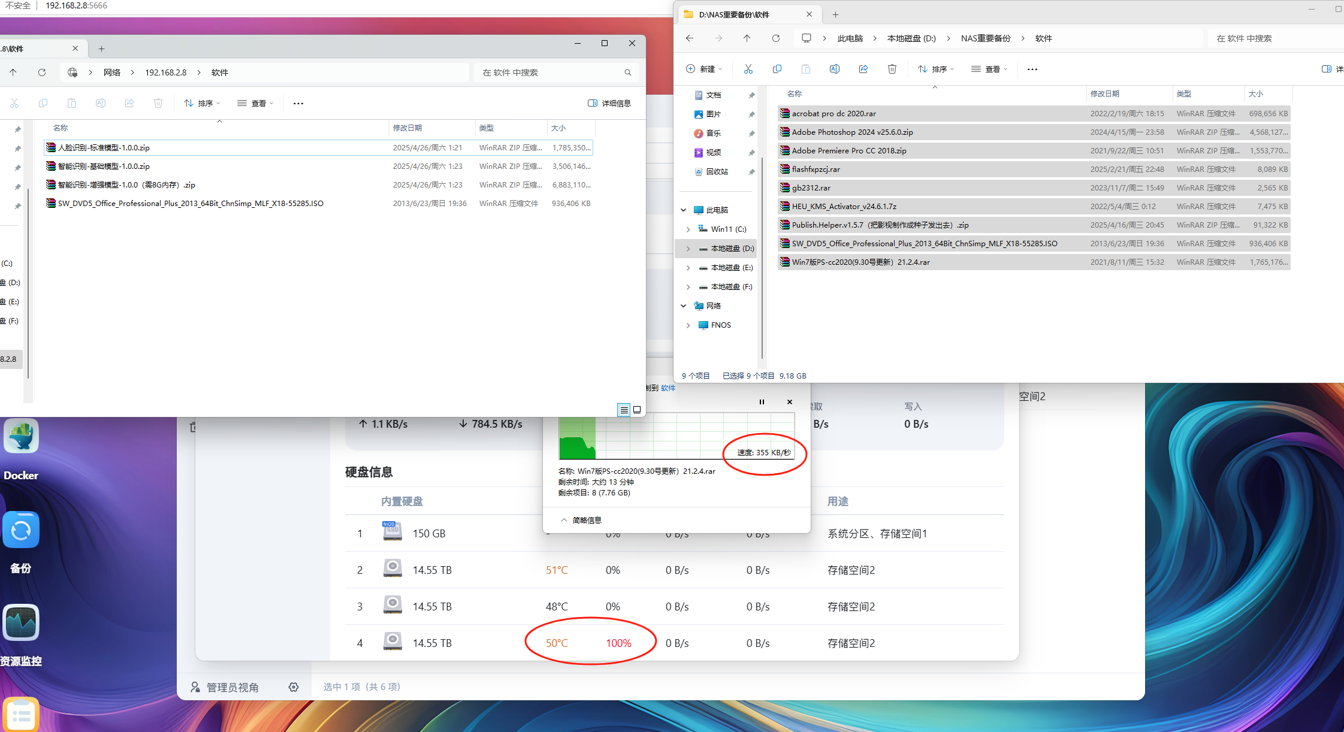Screen dimensions: 1344x732
Task: Open the 新建 dropdown in D:\NAS window
Action: pyautogui.click(x=704, y=69)
